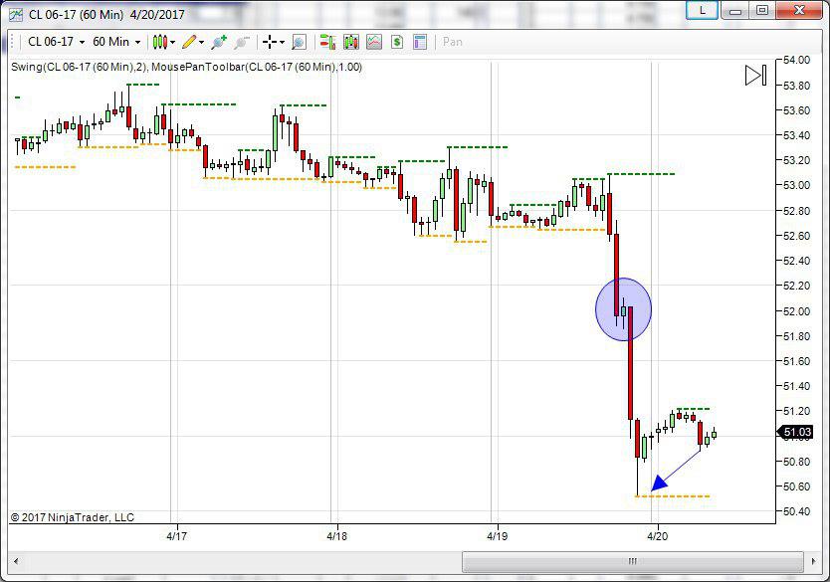The height and width of the screenshot is (582, 830).
Task: Click the zoom-out magnifier icon
Action: [241, 42]
